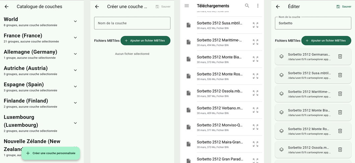This screenshot has height=163, width=355.
Task: Go back from Catalogue de couches
Action: 7,7
